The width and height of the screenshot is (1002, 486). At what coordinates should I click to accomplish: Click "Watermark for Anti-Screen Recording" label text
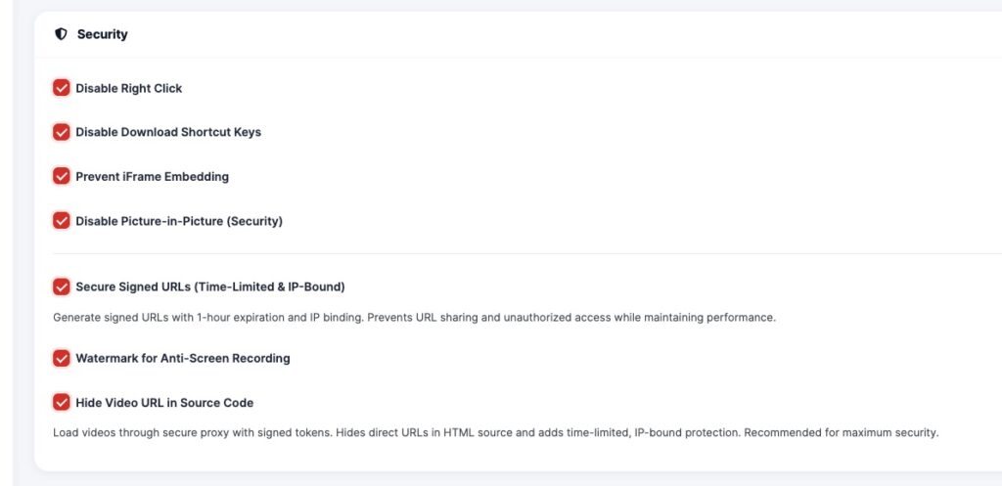183,359
